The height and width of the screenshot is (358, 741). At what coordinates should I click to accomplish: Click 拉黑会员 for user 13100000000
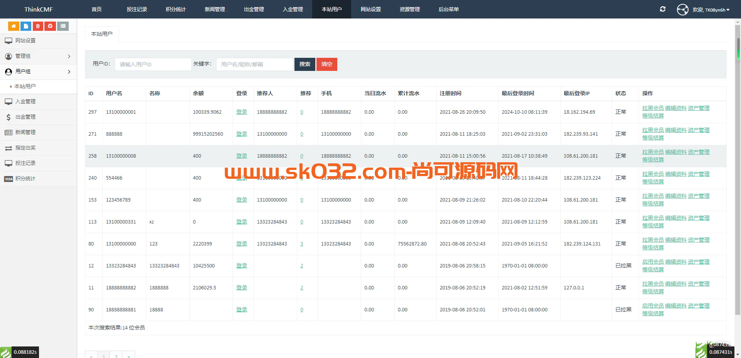653,240
